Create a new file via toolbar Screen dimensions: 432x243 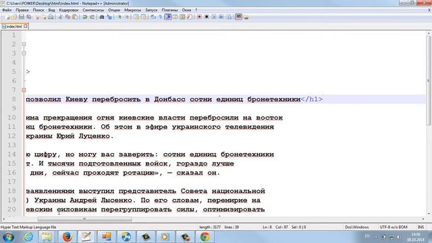pos(7,17)
